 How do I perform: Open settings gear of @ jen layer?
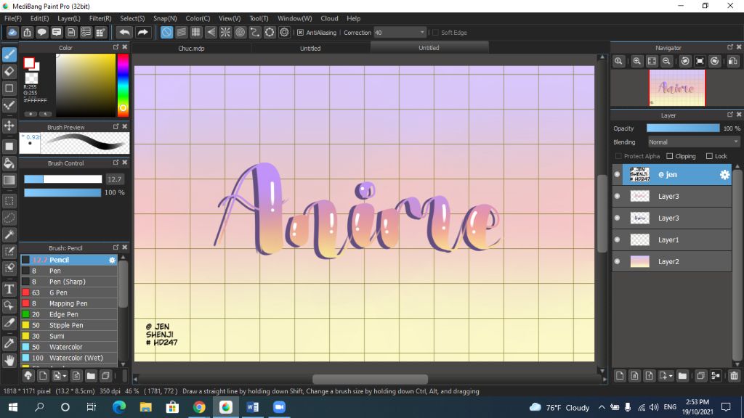pyautogui.click(x=724, y=174)
